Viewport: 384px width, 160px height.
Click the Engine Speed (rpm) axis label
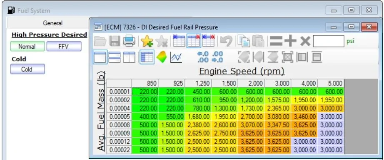tap(242, 71)
